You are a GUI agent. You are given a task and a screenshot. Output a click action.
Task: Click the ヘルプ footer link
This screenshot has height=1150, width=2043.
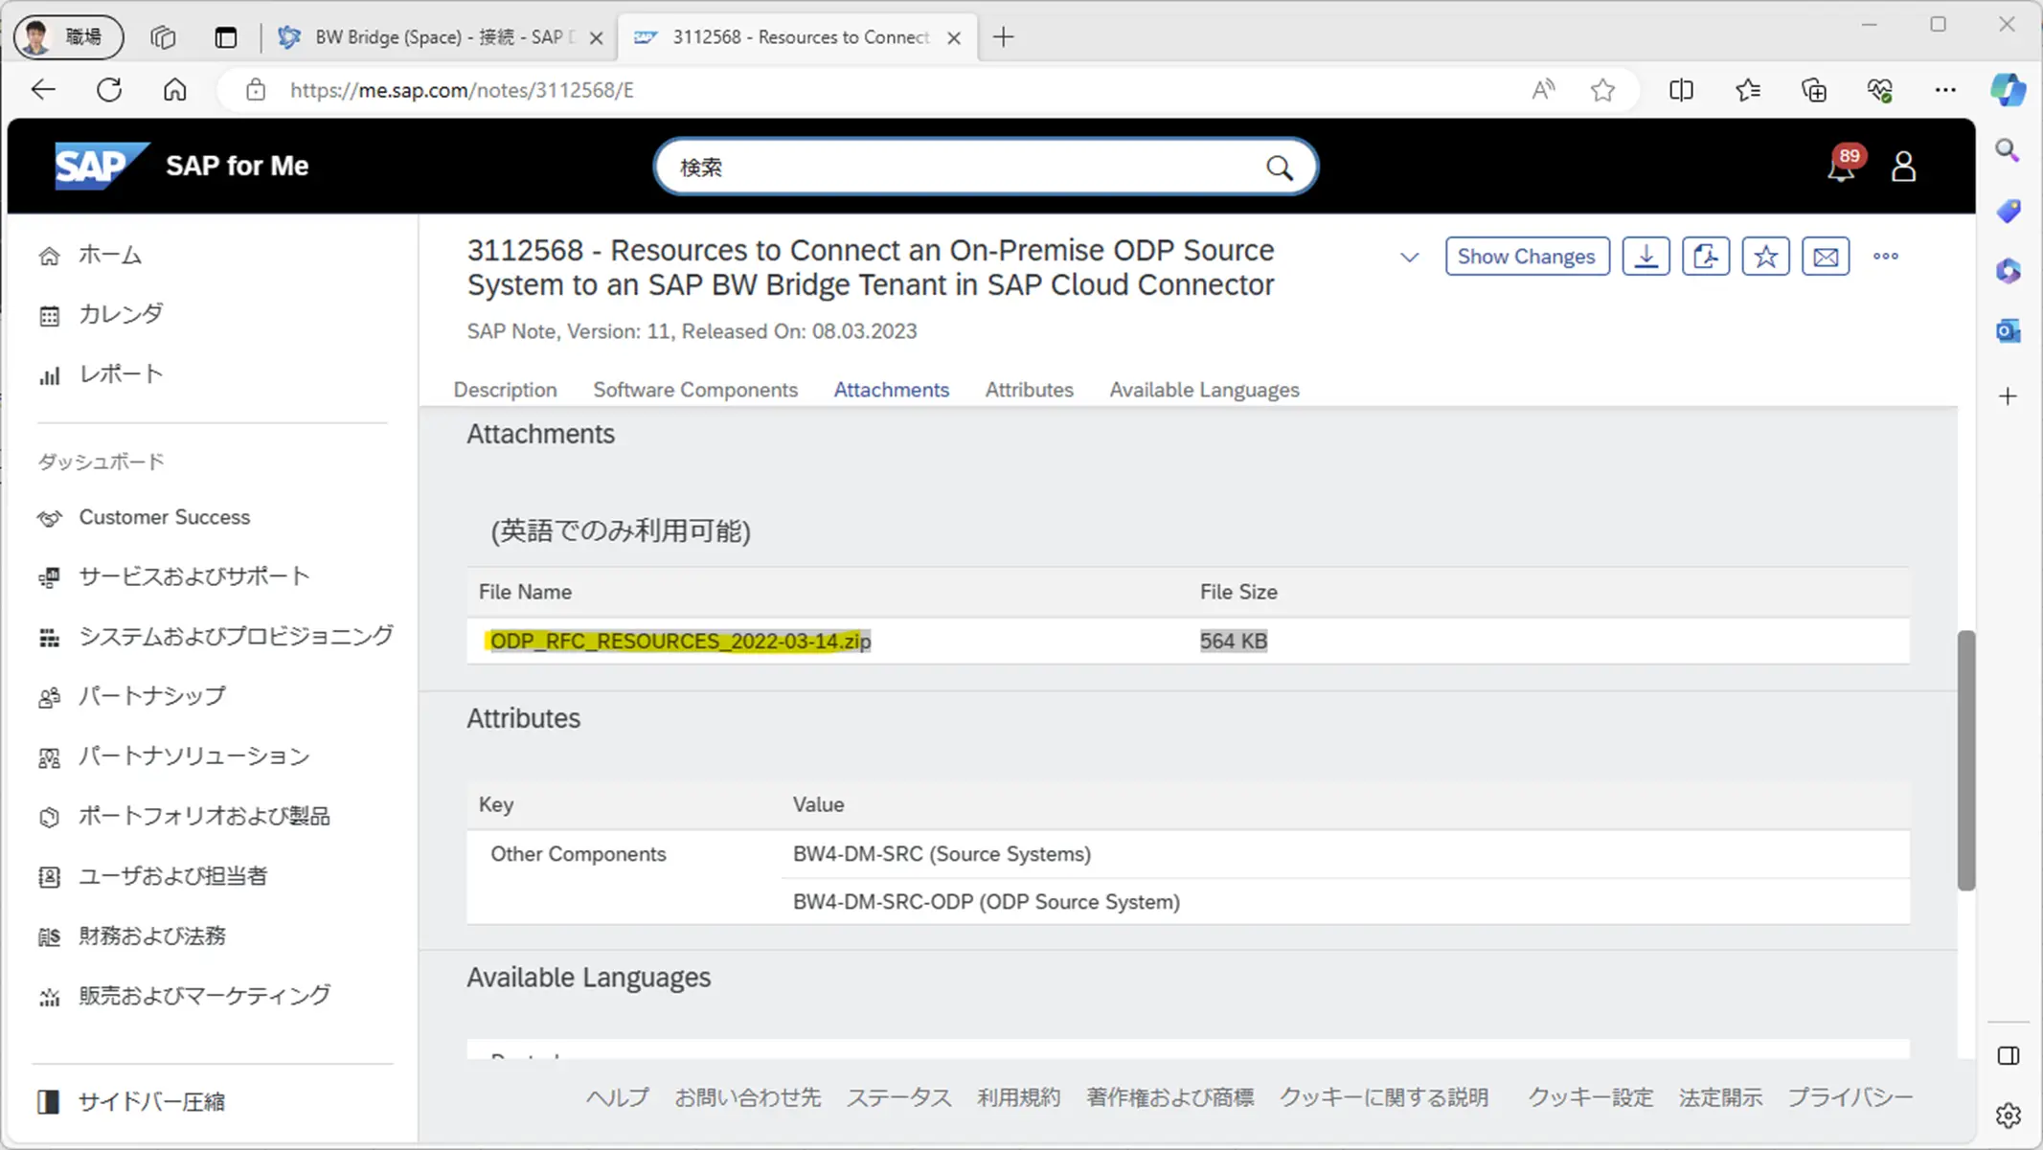(x=617, y=1097)
